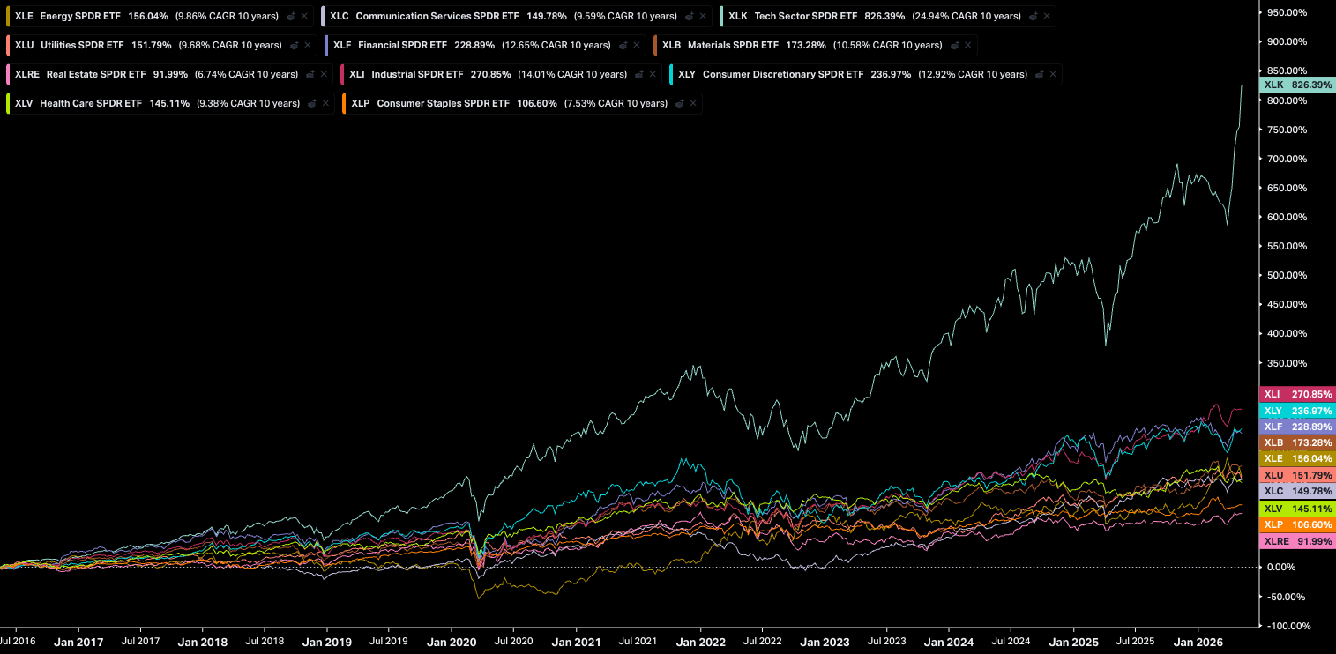
Task: Click '(14.01% CAGR 10 years)' in the XLI chip
Action: pos(573,75)
